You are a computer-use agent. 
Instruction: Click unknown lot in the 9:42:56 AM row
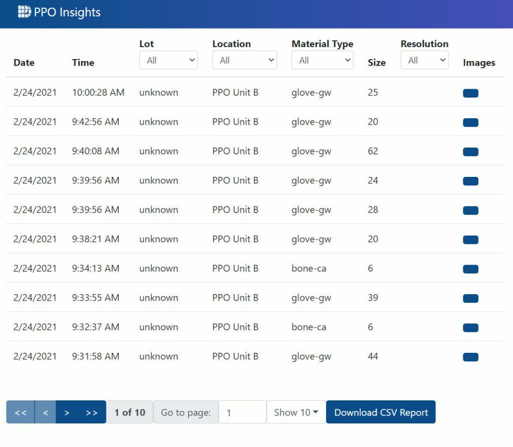159,122
